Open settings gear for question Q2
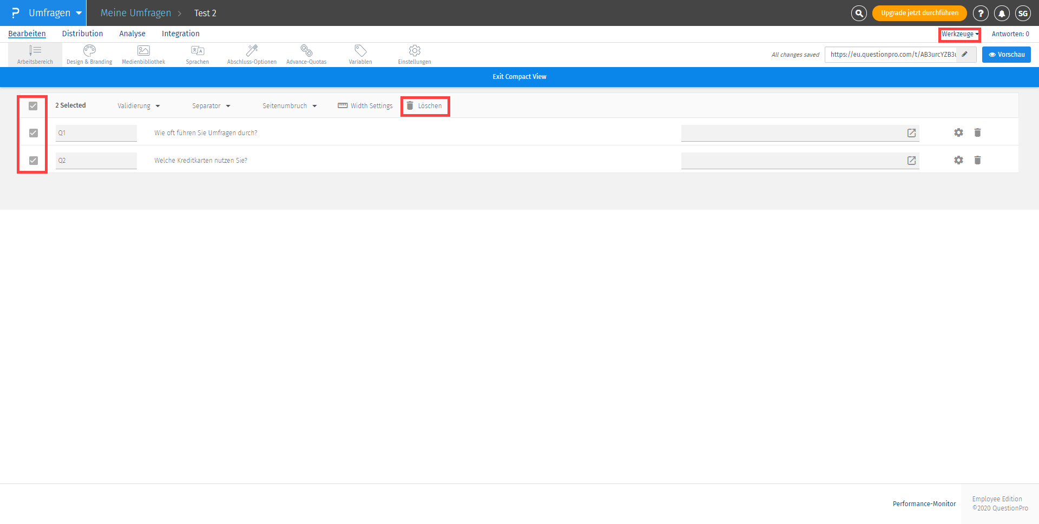The height and width of the screenshot is (524, 1039). click(x=958, y=160)
